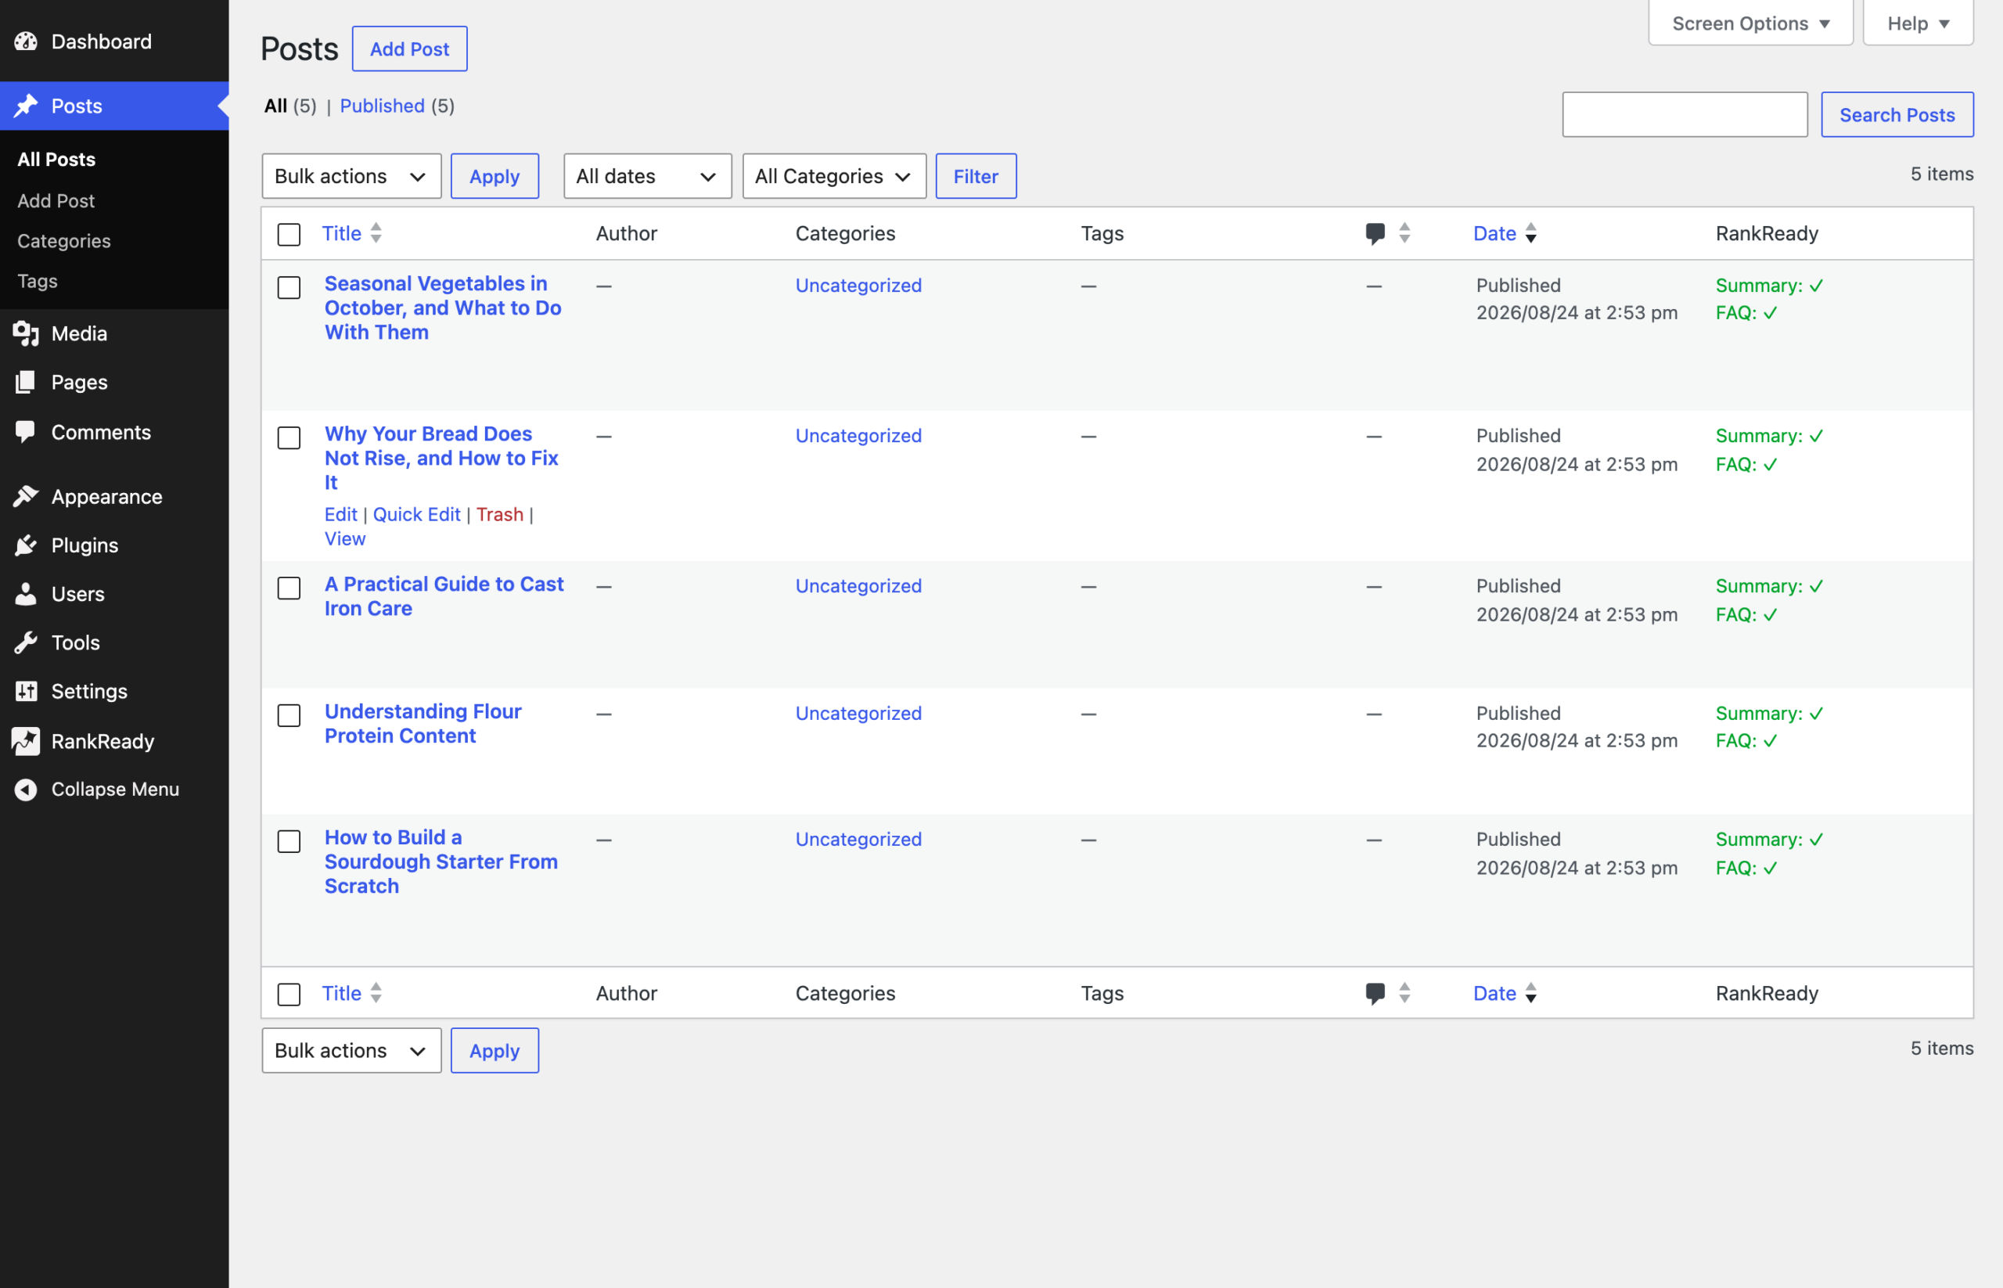Viewport: 2003px width, 1288px height.
Task: Open How to Build a Sourdough Starter post
Action: point(441,861)
